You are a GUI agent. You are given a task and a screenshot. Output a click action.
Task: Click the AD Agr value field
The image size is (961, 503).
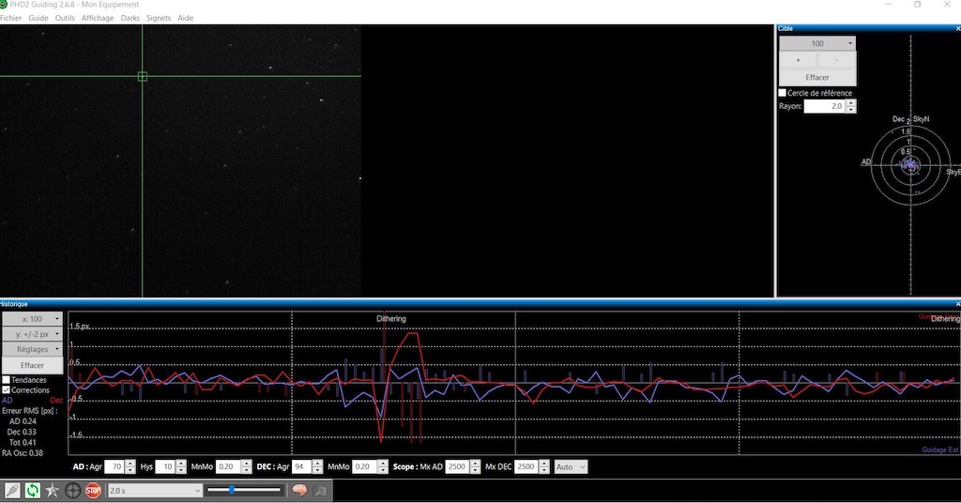(x=114, y=466)
